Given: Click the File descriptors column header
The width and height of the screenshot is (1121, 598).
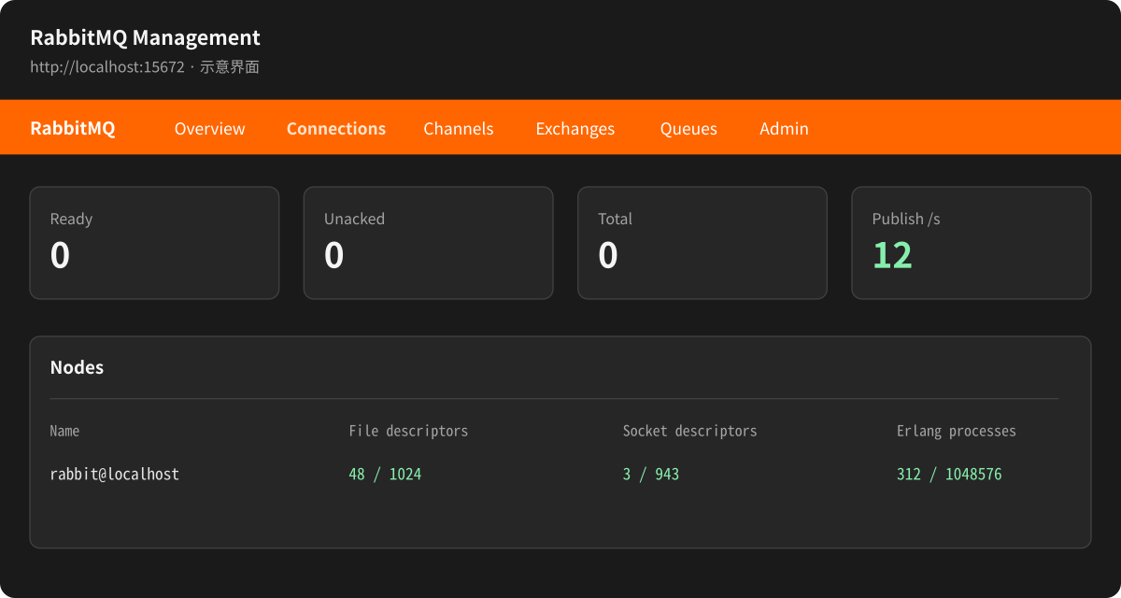Looking at the screenshot, I should coord(408,431).
